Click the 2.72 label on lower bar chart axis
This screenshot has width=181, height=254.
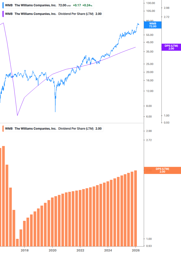click(x=149, y=140)
